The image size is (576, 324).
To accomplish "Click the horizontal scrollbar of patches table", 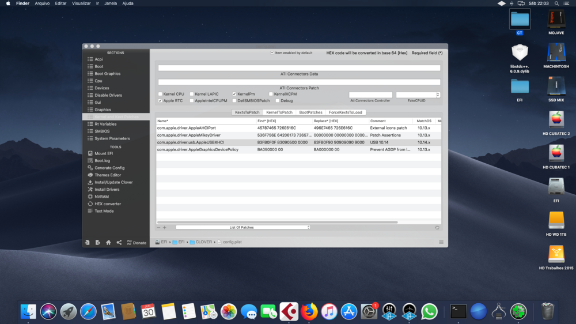I will click(x=276, y=222).
